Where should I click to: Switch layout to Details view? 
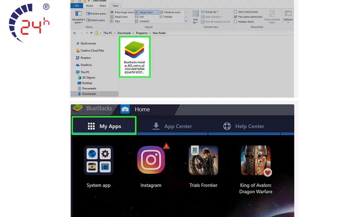(166, 16)
